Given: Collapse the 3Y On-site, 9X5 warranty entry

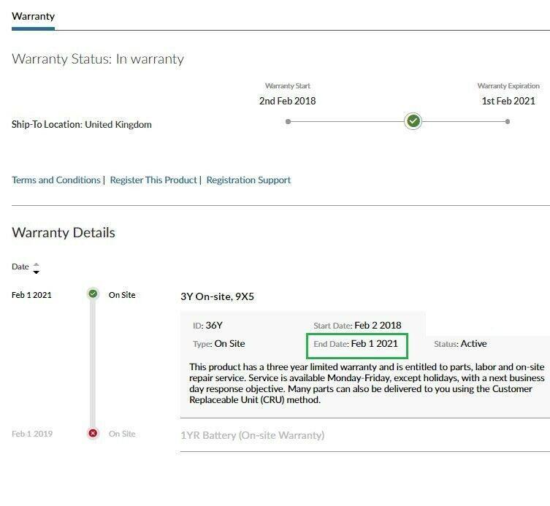Looking at the screenshot, I should (217, 296).
